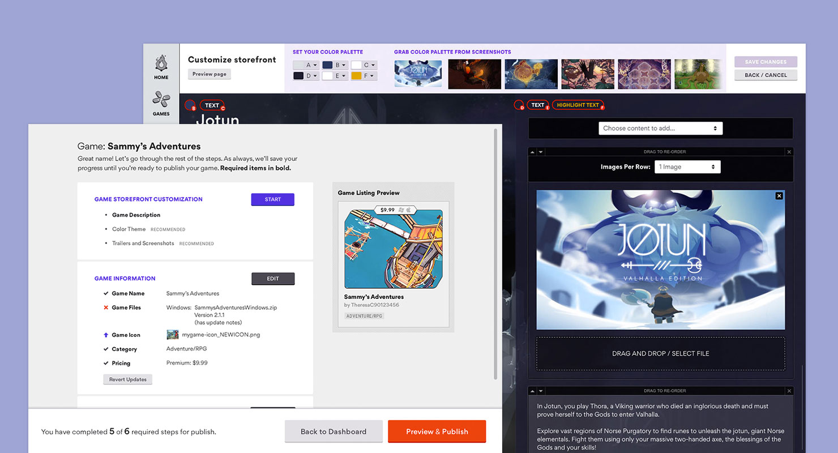Click the blue arrow beside Game Icon
Screen dimensions: 838x453
coord(106,335)
